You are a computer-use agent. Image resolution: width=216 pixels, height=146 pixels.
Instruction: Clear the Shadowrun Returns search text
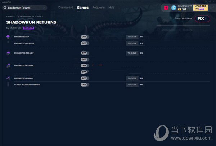tap(44, 8)
